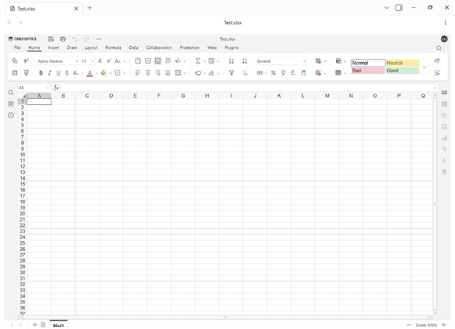Toggle Italic formatting

(x=50, y=73)
